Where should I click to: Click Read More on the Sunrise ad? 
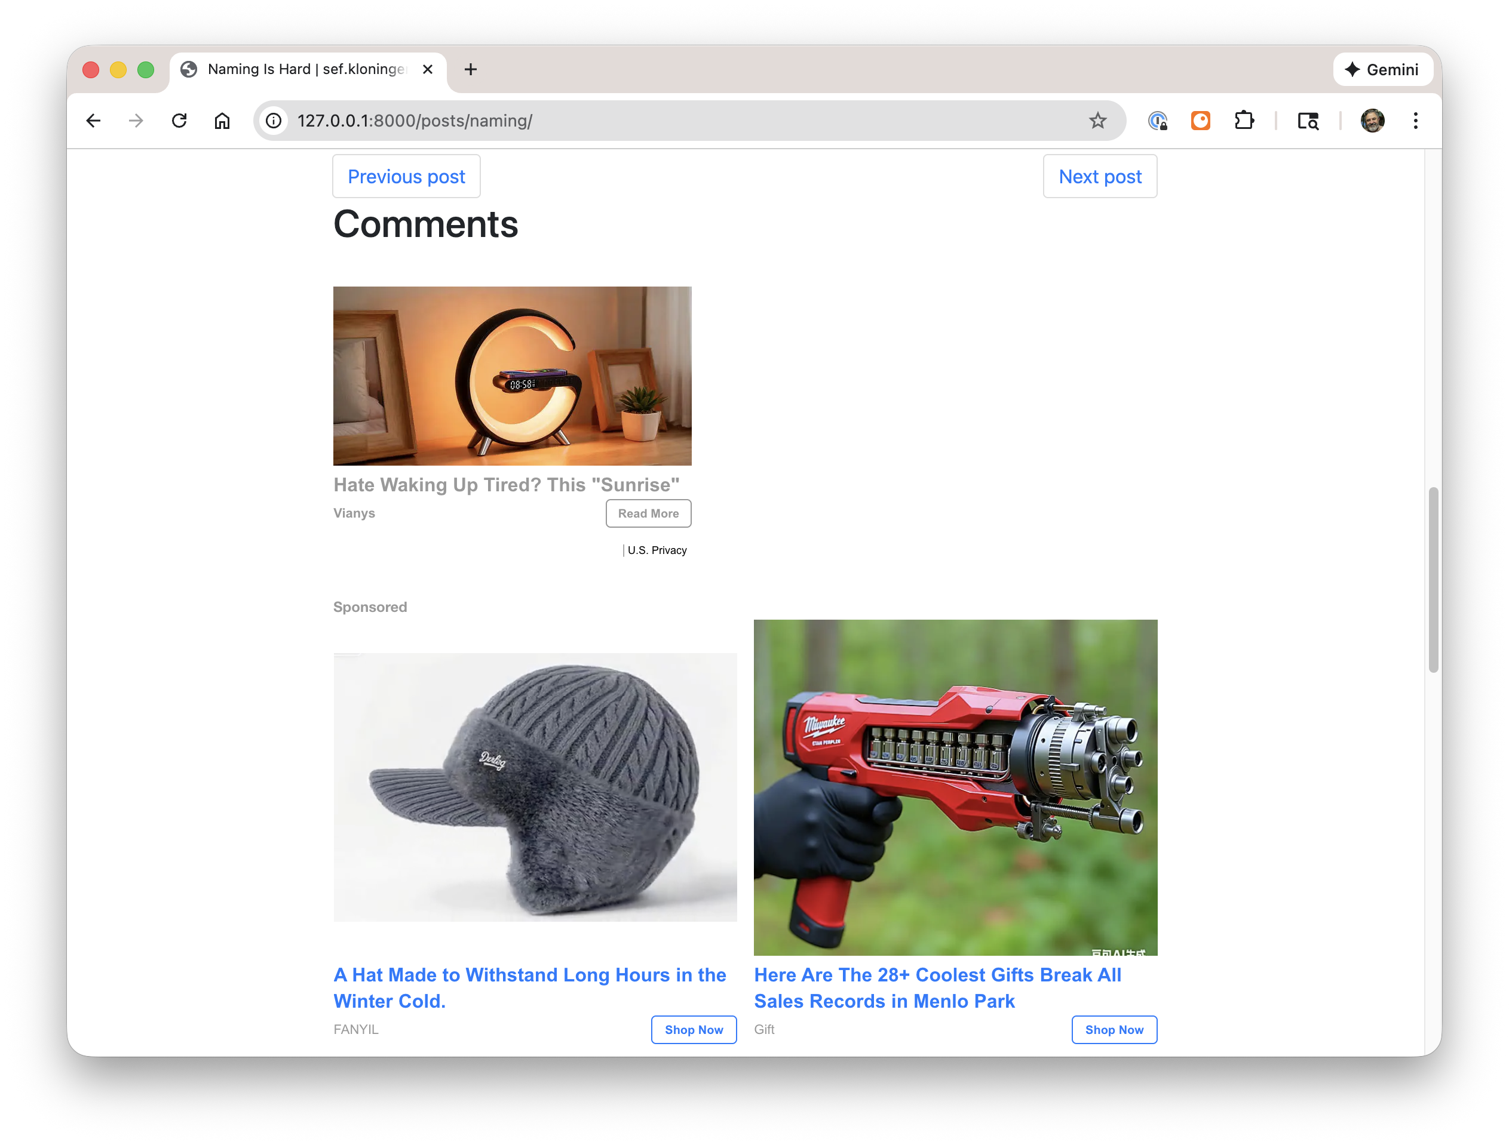coord(648,513)
